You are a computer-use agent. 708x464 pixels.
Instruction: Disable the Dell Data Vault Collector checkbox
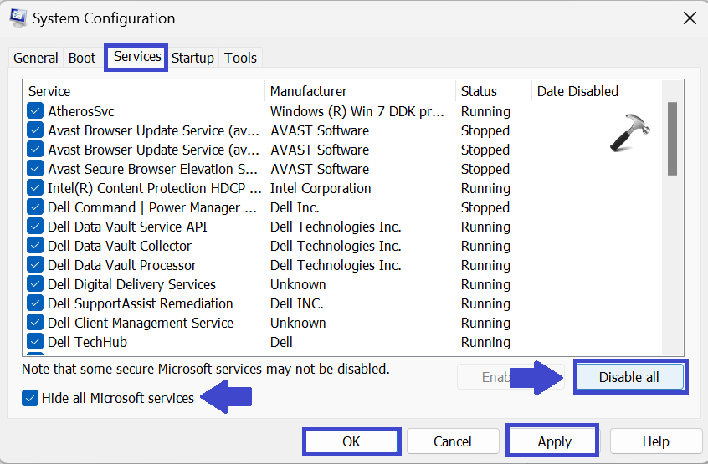click(x=35, y=246)
